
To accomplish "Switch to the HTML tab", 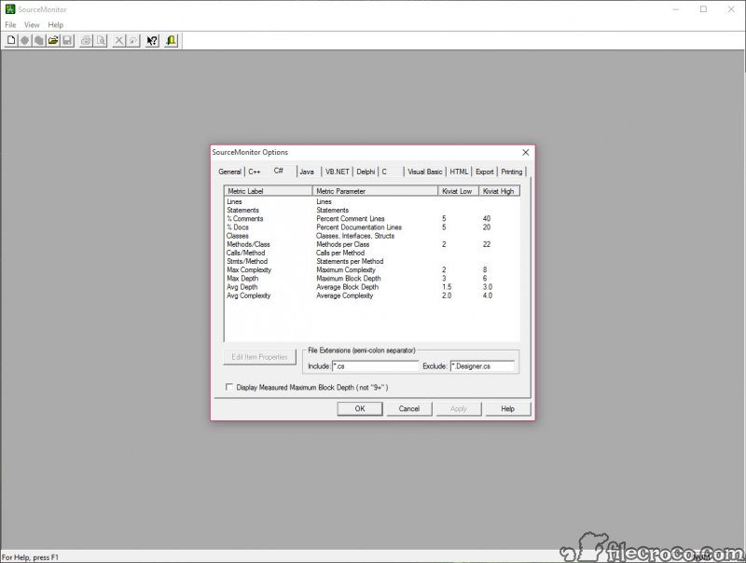I will click(459, 172).
